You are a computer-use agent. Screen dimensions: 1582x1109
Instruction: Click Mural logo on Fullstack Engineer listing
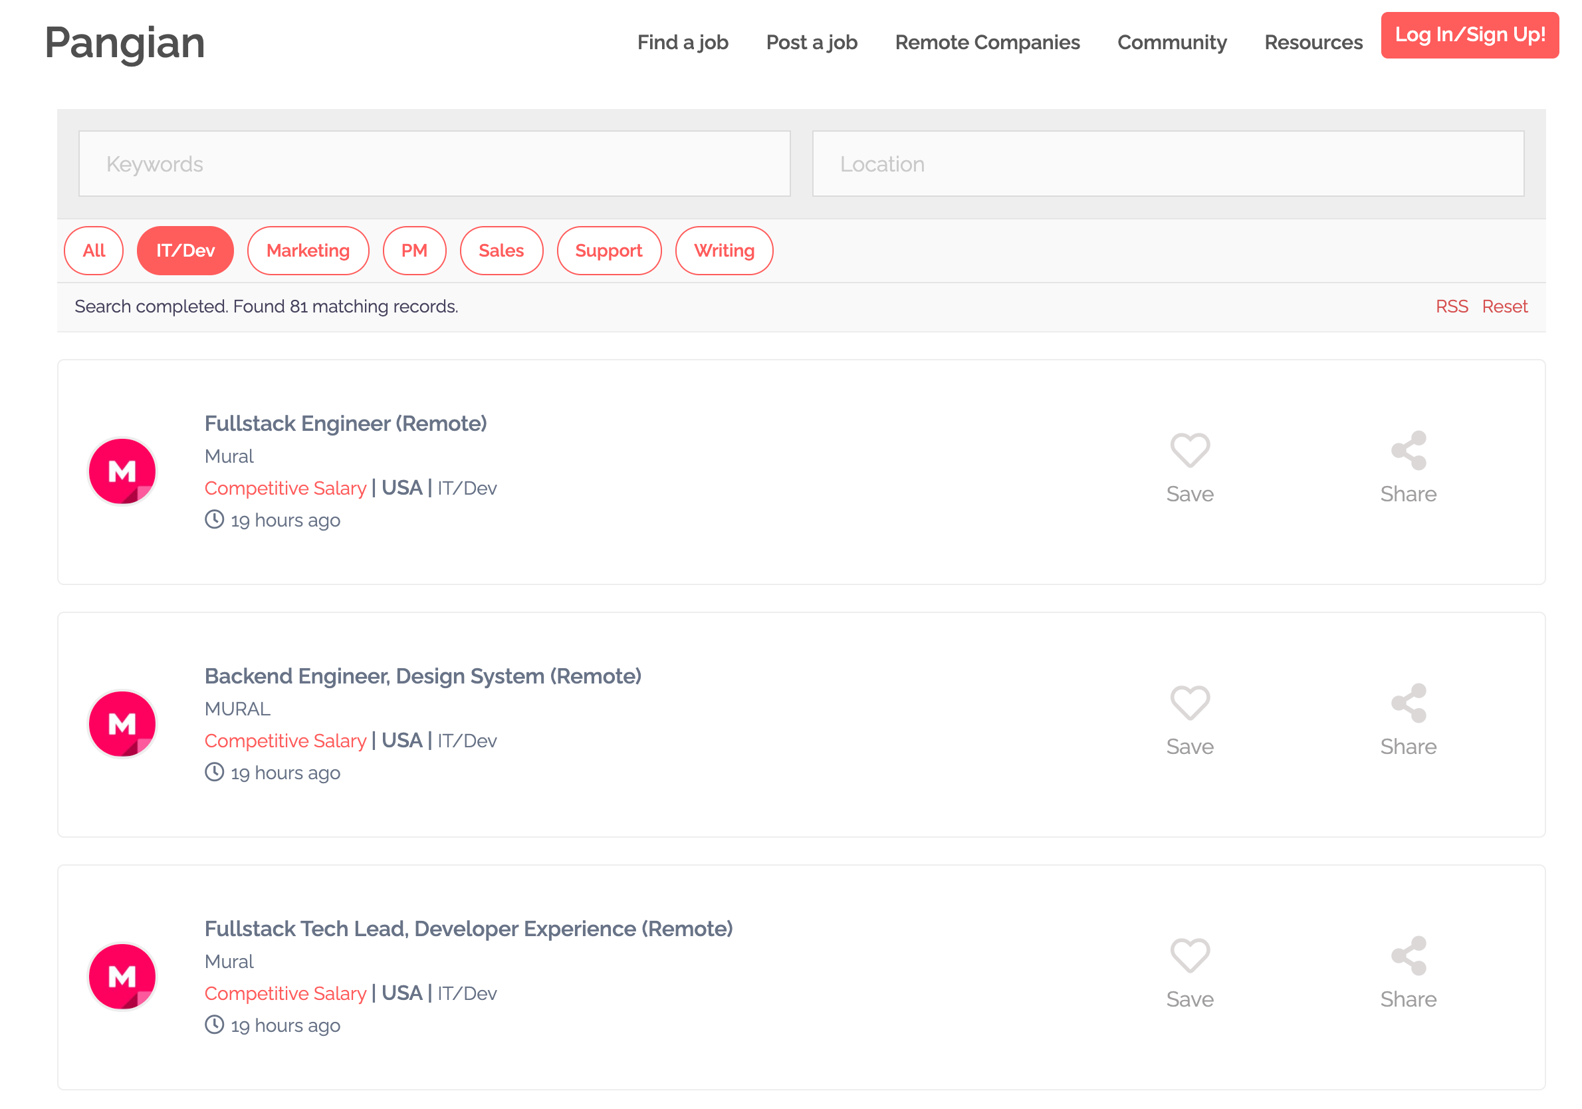[x=123, y=471]
